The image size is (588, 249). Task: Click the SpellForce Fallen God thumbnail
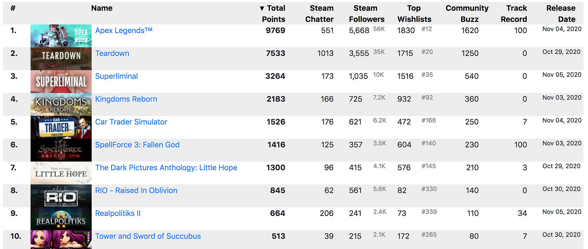[61, 150]
